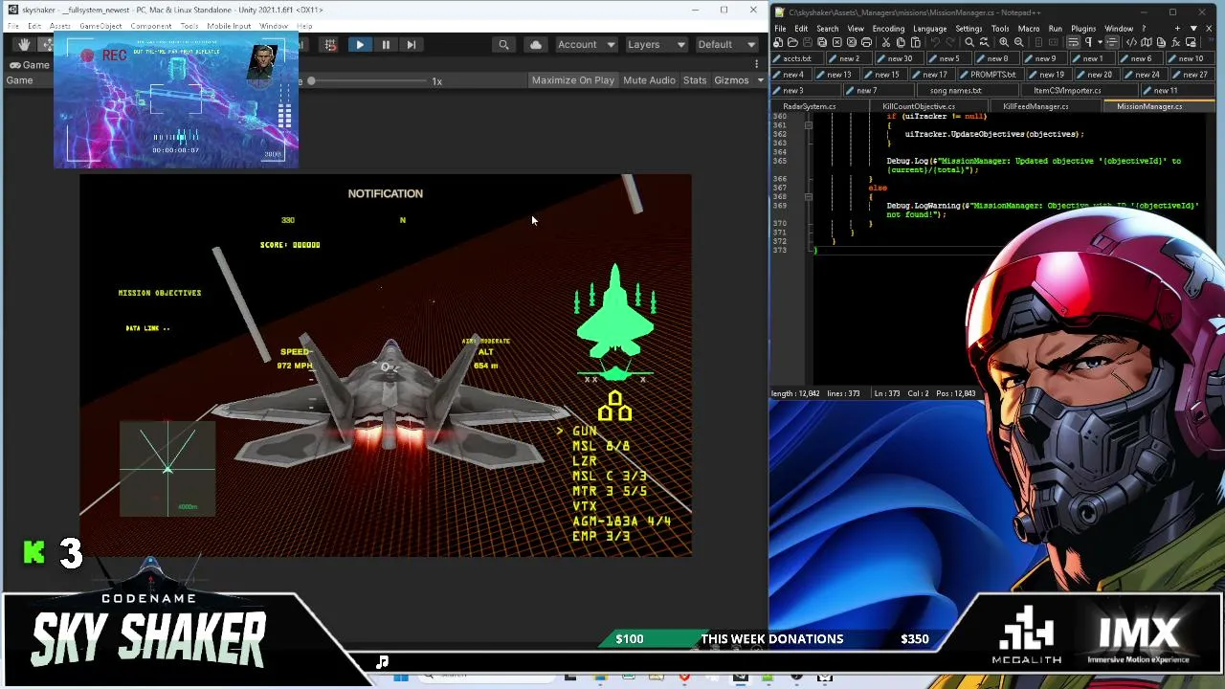Collapse code fold marker at line 361
The image size is (1225, 689).
coord(809,125)
